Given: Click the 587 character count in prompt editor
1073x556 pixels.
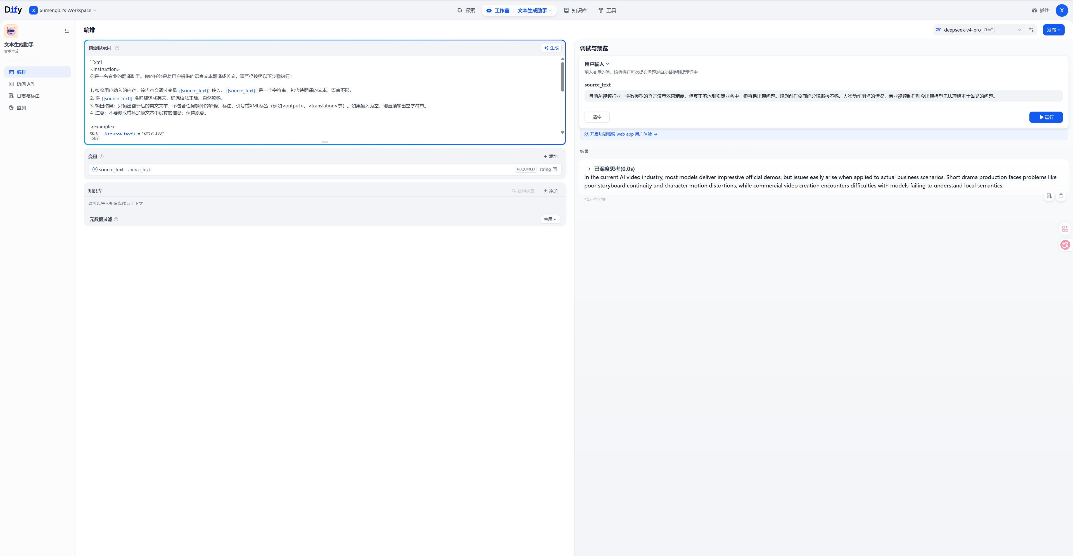Looking at the screenshot, I should [x=95, y=138].
